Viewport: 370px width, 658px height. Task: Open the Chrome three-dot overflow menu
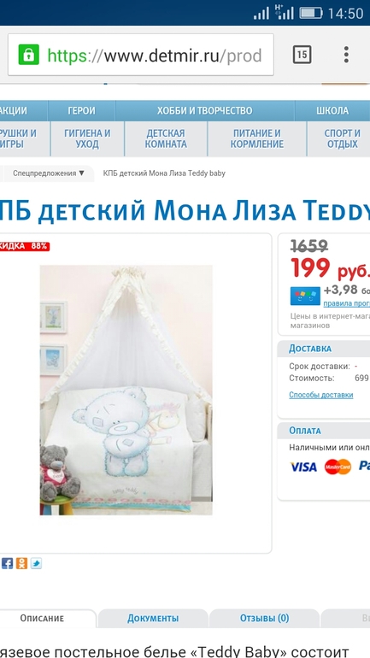pyautogui.click(x=346, y=55)
